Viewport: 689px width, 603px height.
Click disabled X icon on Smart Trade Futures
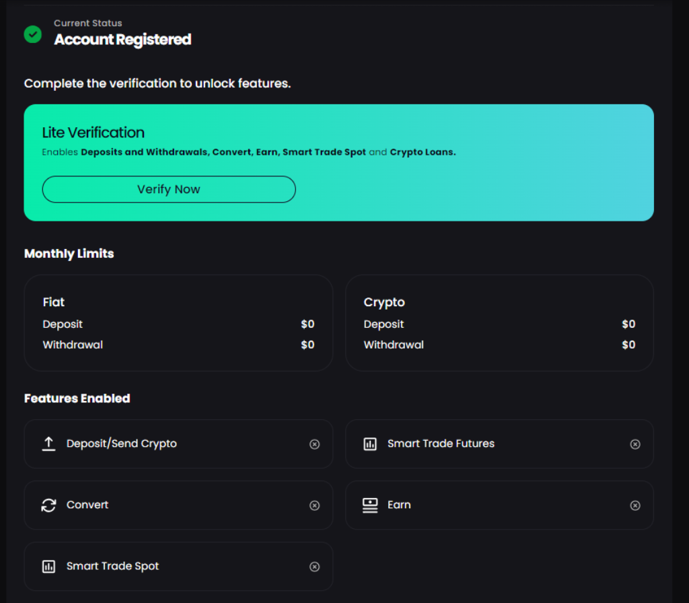pos(634,444)
